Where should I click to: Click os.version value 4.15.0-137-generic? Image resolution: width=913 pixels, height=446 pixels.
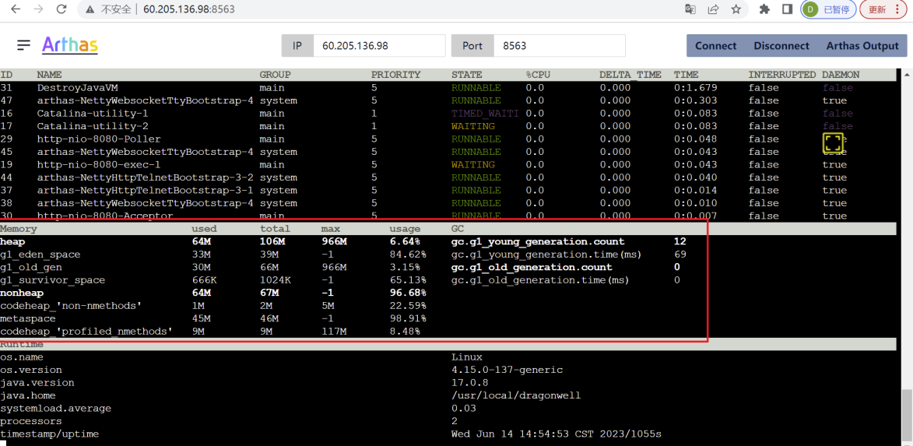click(507, 370)
